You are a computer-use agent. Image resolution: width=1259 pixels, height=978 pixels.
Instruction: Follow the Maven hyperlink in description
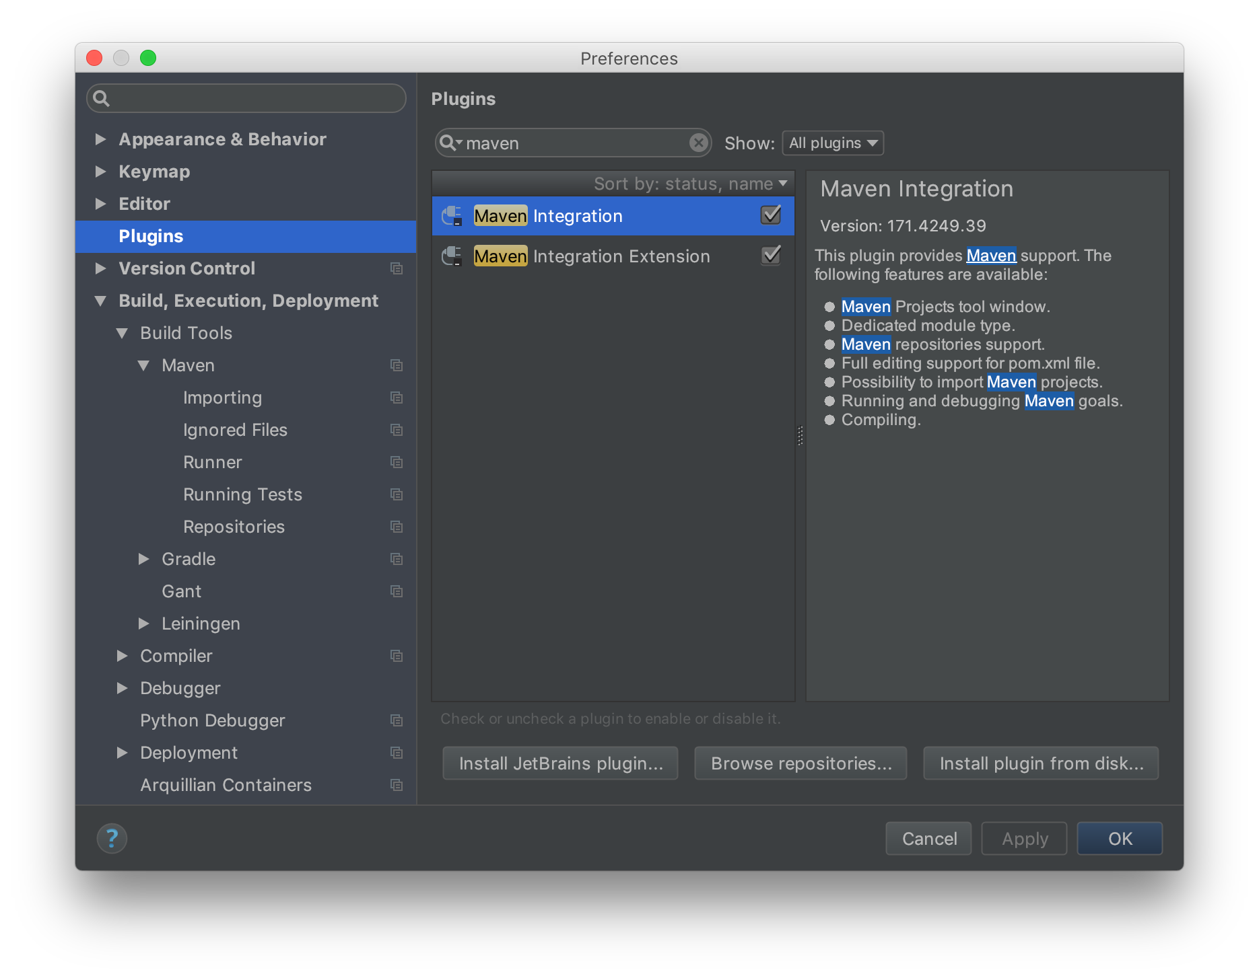click(x=991, y=256)
